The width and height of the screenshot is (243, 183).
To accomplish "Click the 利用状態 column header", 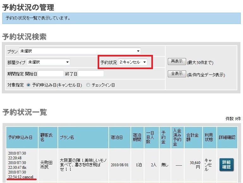I will click(209, 138).
